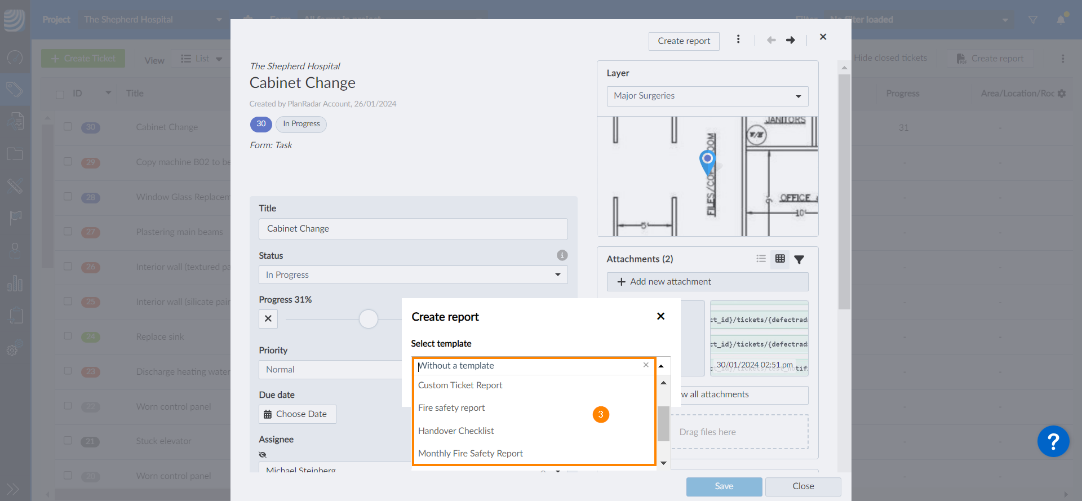
Task: Go to next ticket with right arrow
Action: pyautogui.click(x=791, y=40)
